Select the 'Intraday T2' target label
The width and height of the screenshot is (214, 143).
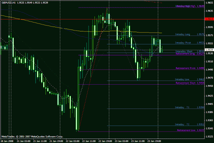(x=182, y=124)
